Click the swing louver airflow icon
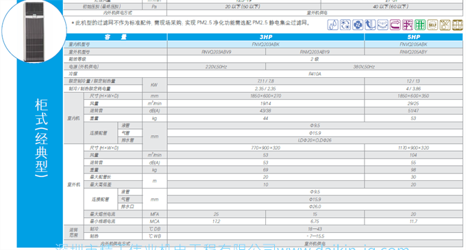The image size is (466, 250). (383, 25)
